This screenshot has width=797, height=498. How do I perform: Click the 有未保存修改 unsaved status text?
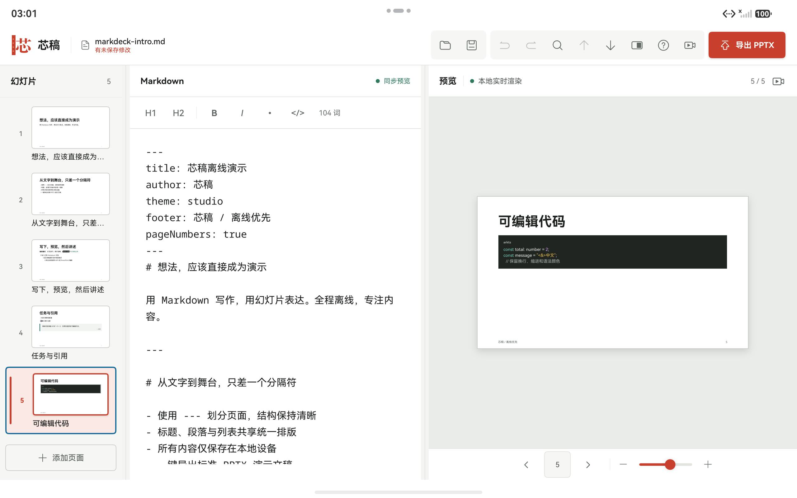113,50
